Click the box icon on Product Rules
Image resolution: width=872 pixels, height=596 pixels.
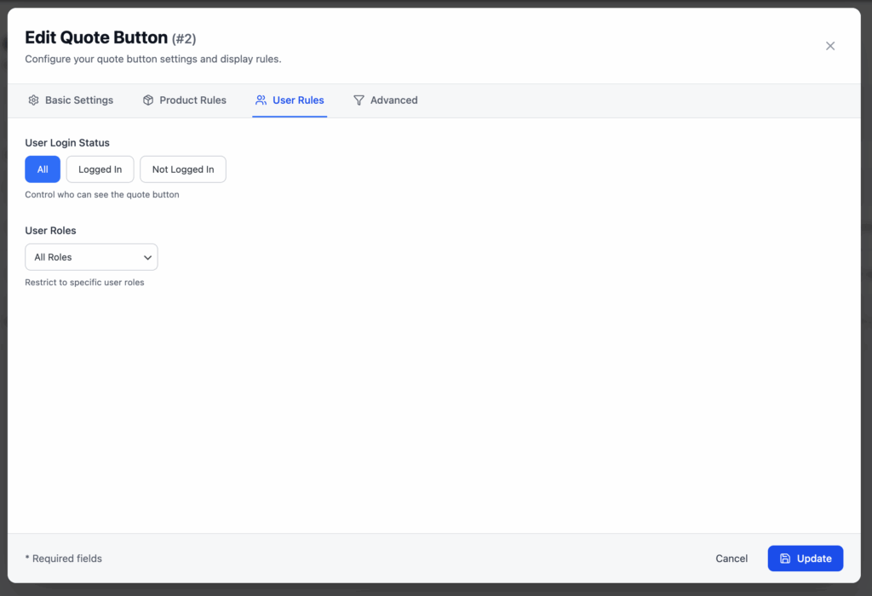coord(148,100)
